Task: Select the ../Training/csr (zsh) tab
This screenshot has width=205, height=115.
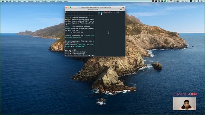Action: point(93,10)
